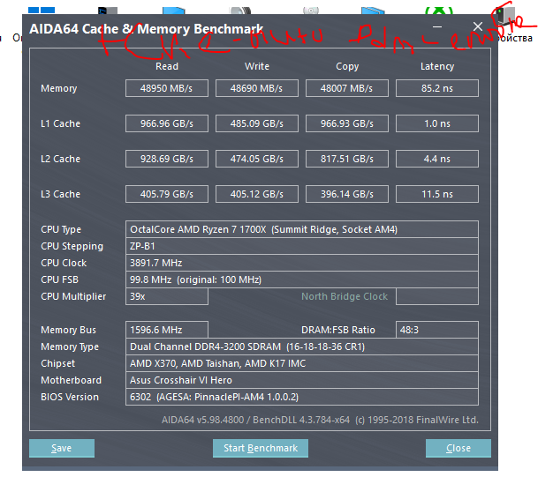Screen dimensions: 538x477
Task: Select Memory Read value 48950 MB/s
Action: (167, 88)
